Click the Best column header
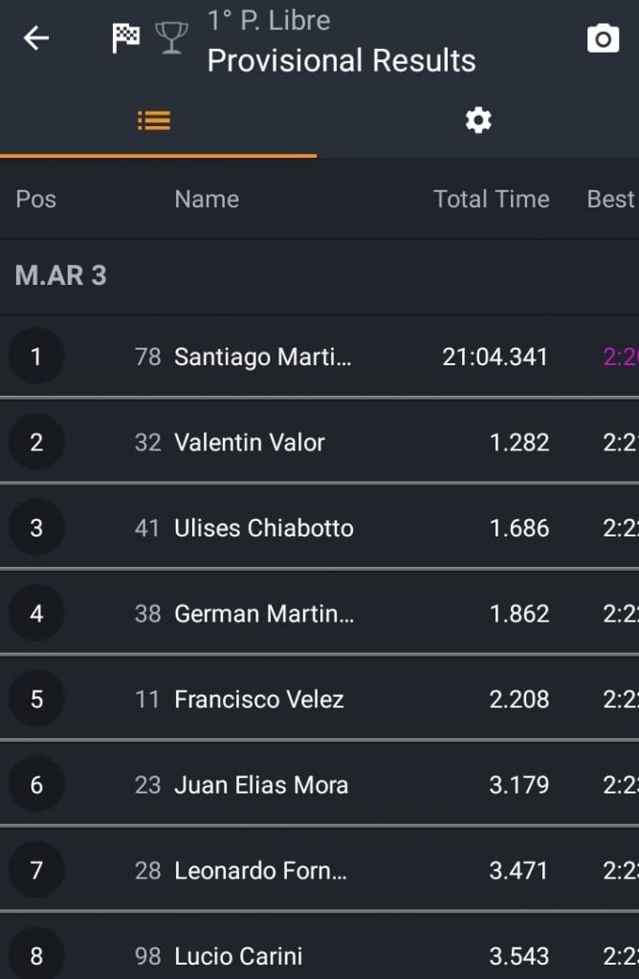 (611, 199)
